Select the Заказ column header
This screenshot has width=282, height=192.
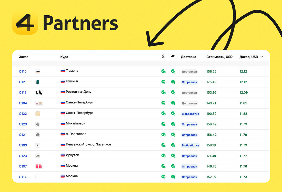pos(24,57)
